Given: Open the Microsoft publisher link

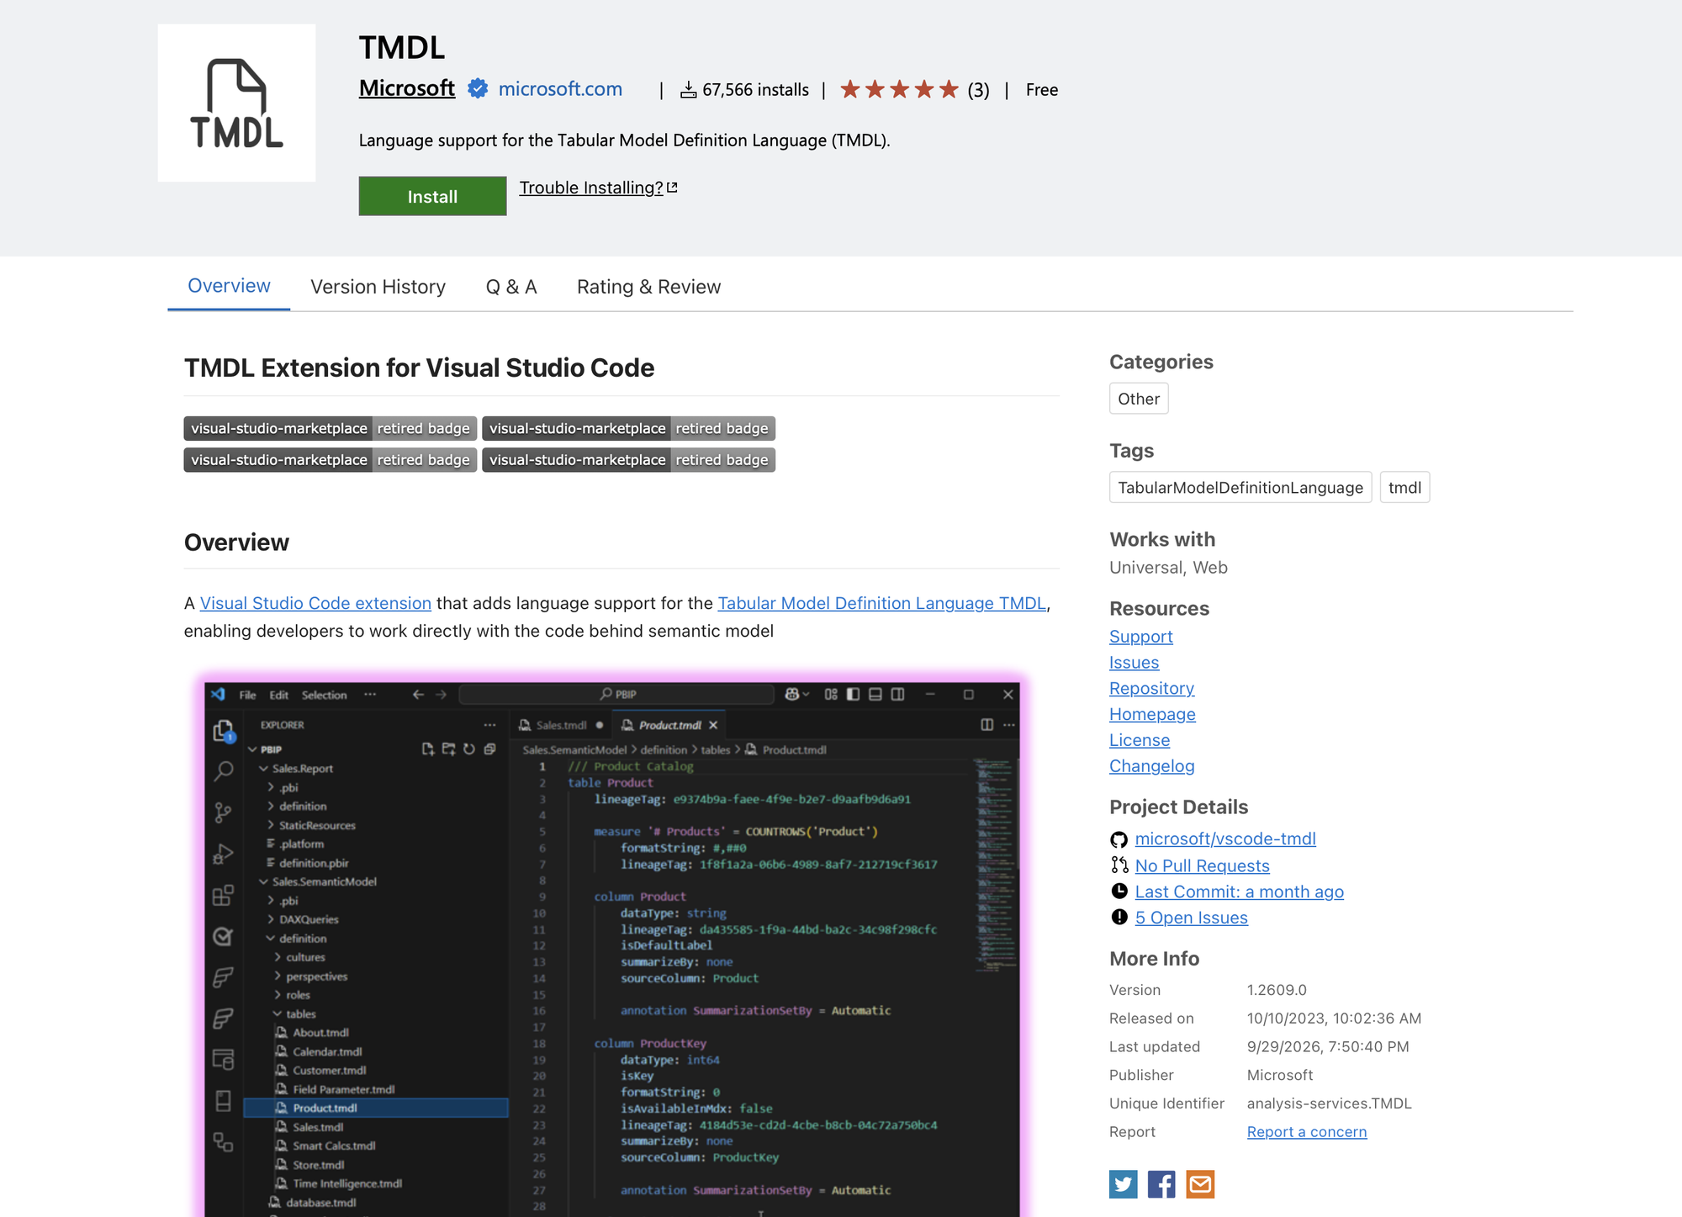Looking at the screenshot, I should tap(407, 88).
